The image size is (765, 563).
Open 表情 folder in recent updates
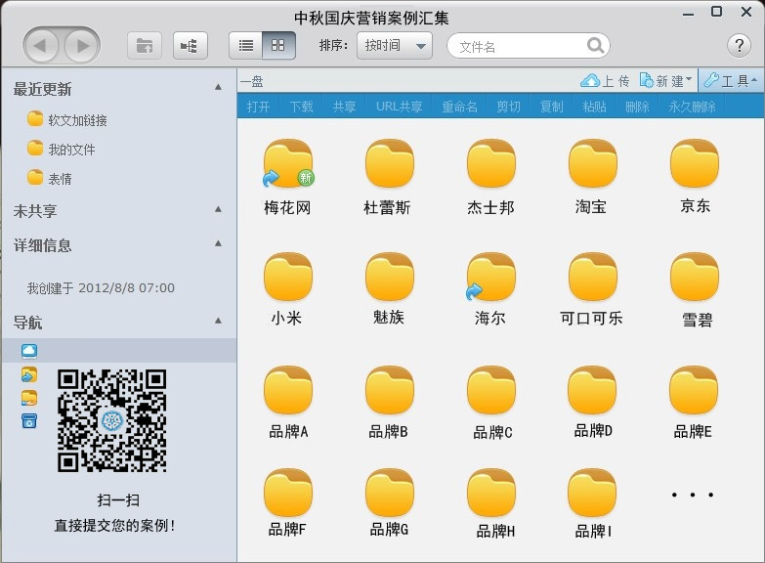point(50,178)
